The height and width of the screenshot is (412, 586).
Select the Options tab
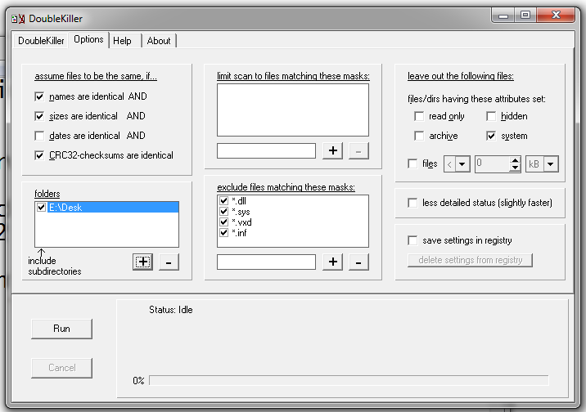[88, 39]
